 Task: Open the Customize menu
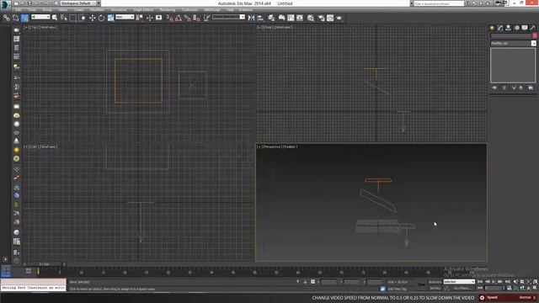189,10
